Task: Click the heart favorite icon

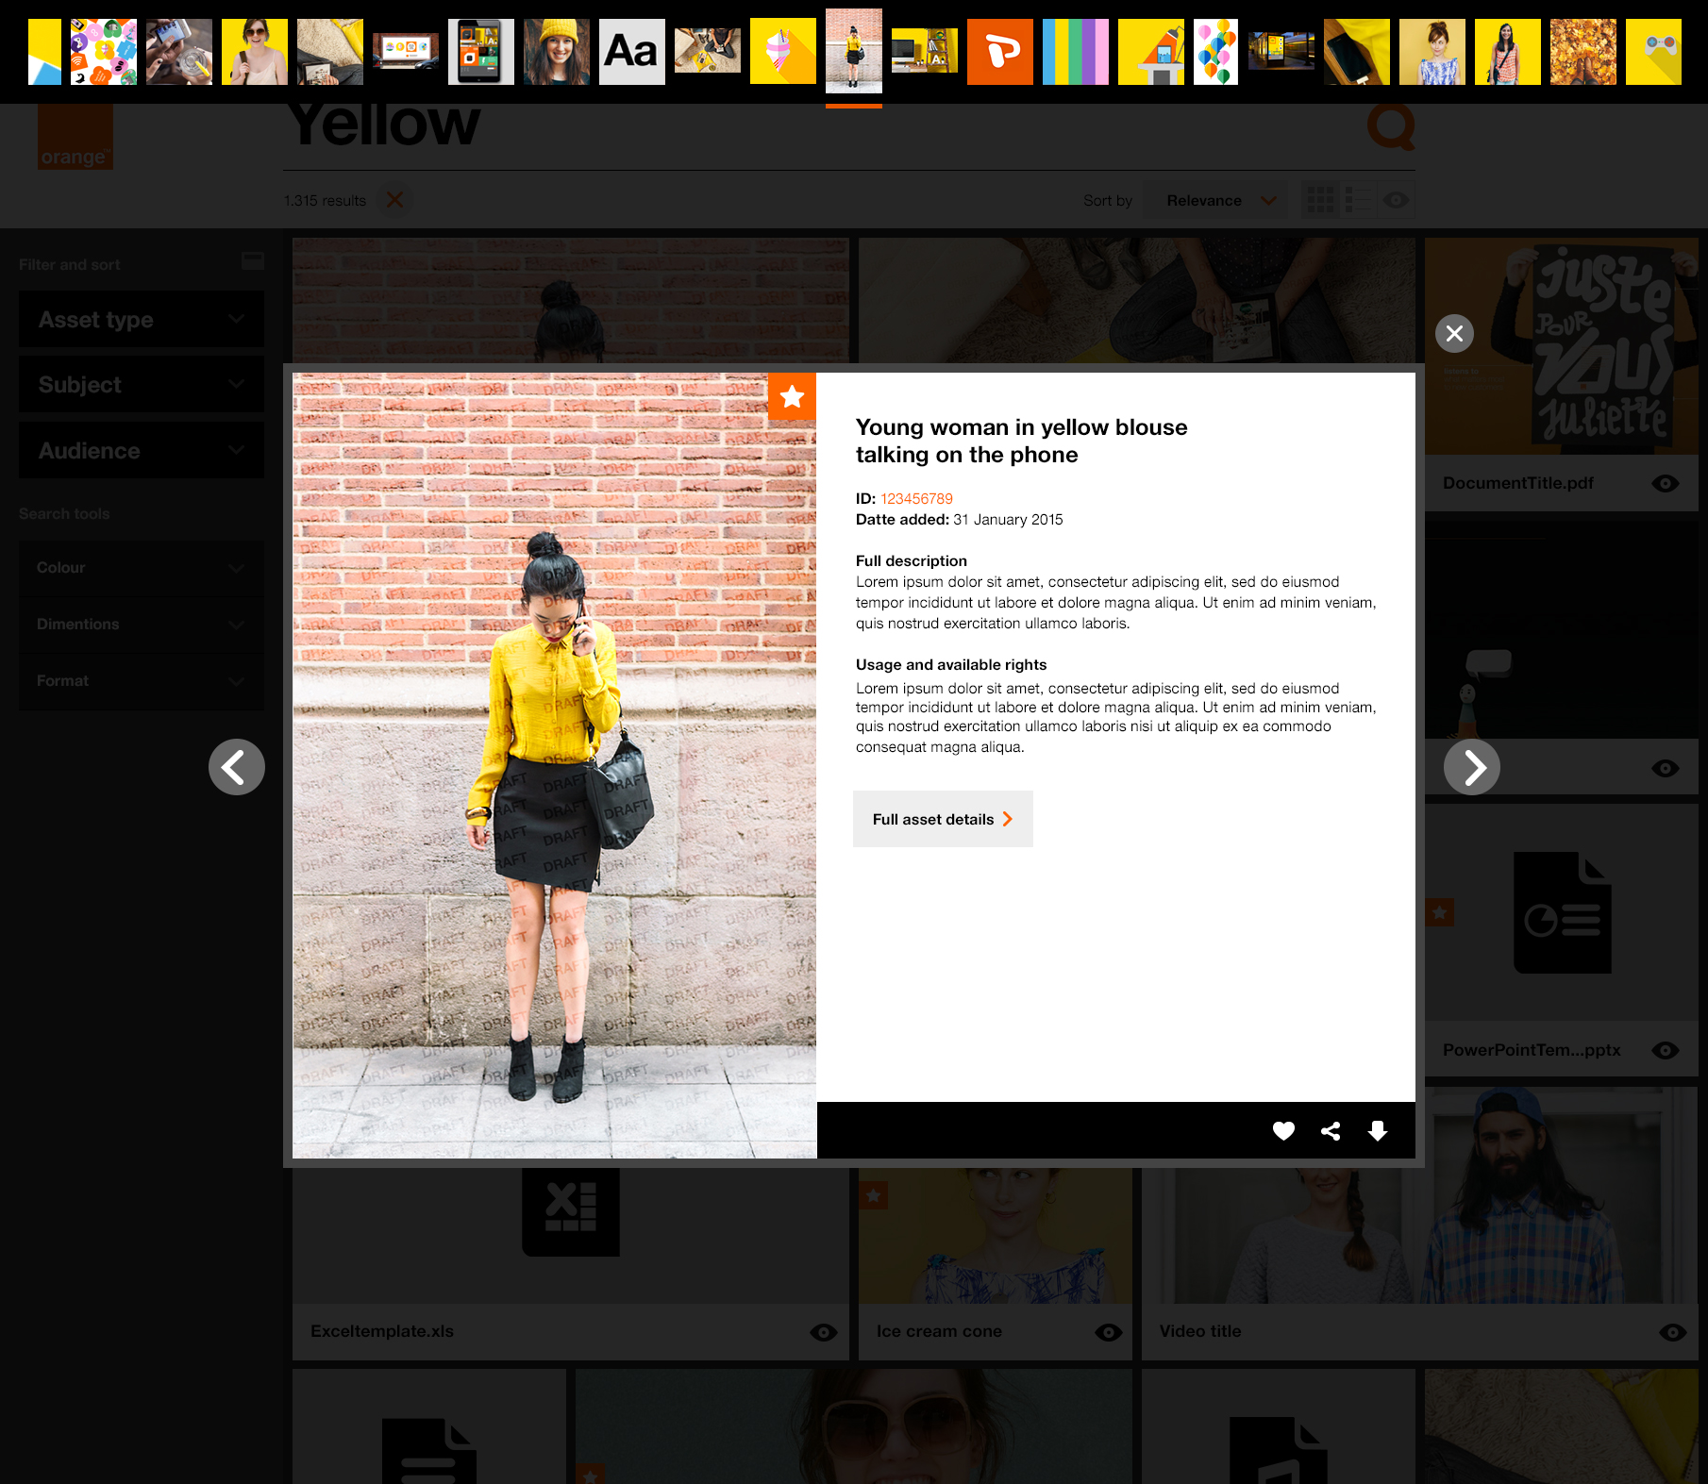Action: click(x=1283, y=1130)
